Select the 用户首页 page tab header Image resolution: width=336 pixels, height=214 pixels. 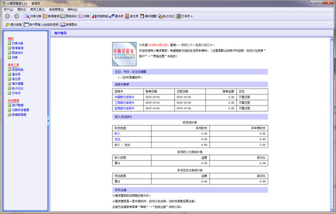(x=60, y=33)
